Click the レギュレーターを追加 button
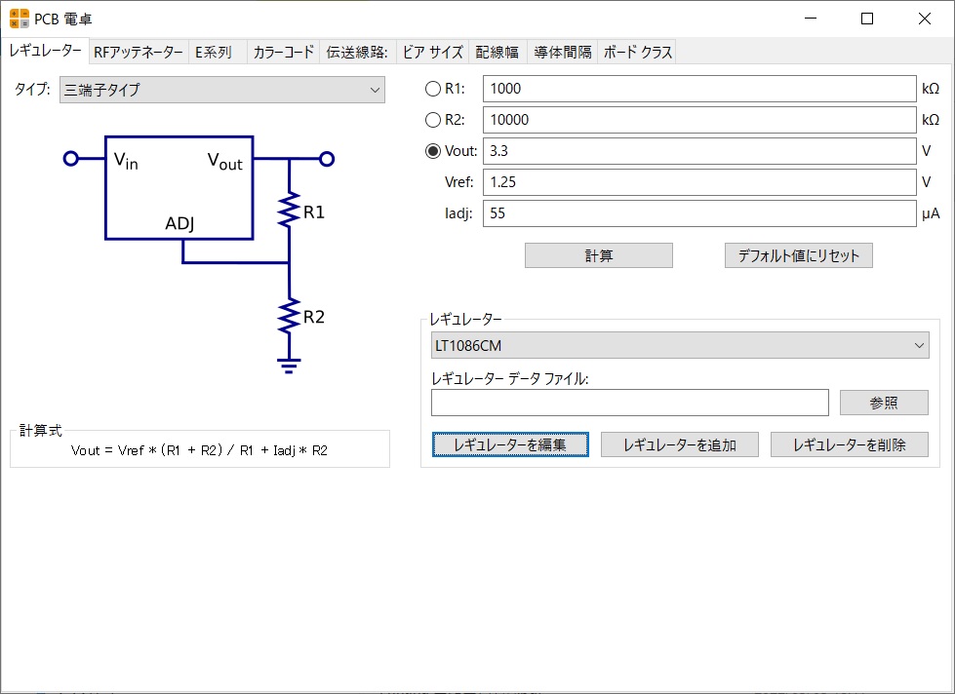955x694 pixels. (680, 444)
